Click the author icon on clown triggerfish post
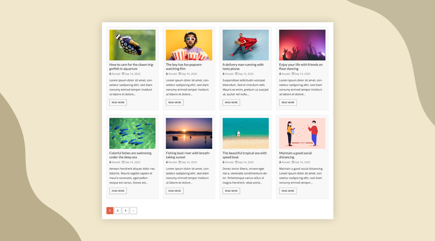The image size is (435, 241). (110, 74)
